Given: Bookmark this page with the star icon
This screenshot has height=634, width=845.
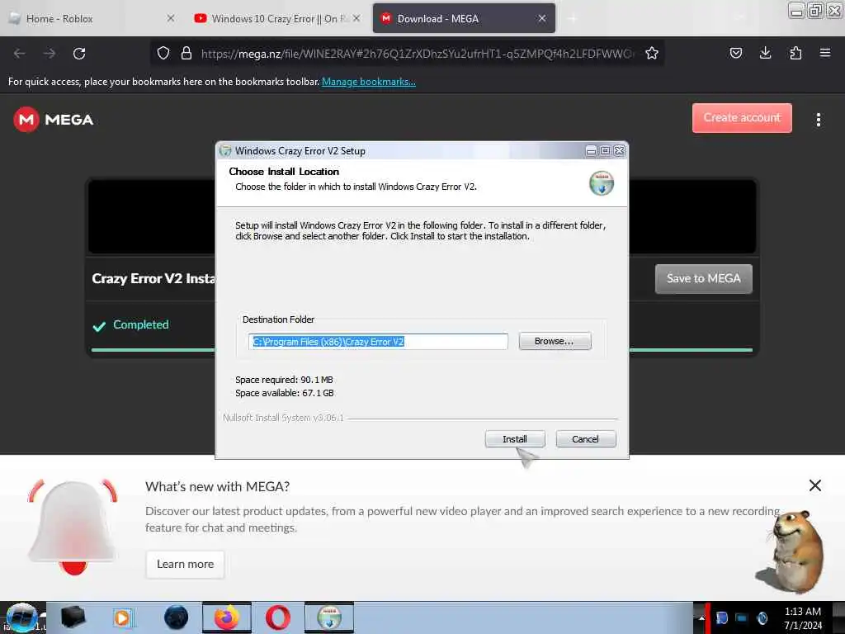Looking at the screenshot, I should [x=652, y=53].
